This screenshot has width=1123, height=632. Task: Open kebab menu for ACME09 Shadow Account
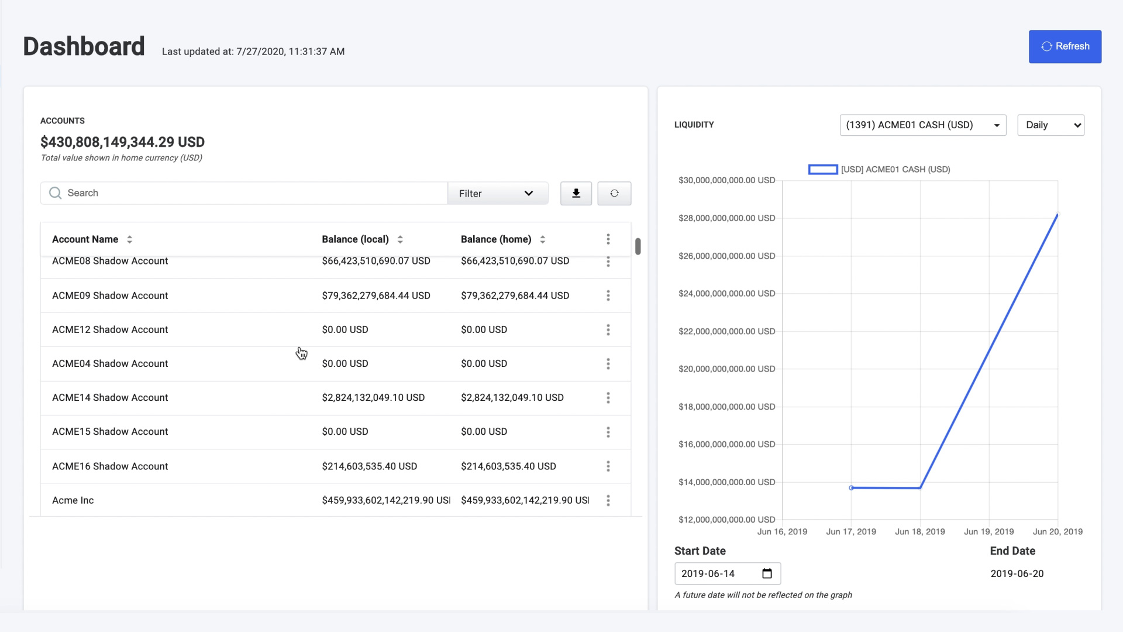608,296
